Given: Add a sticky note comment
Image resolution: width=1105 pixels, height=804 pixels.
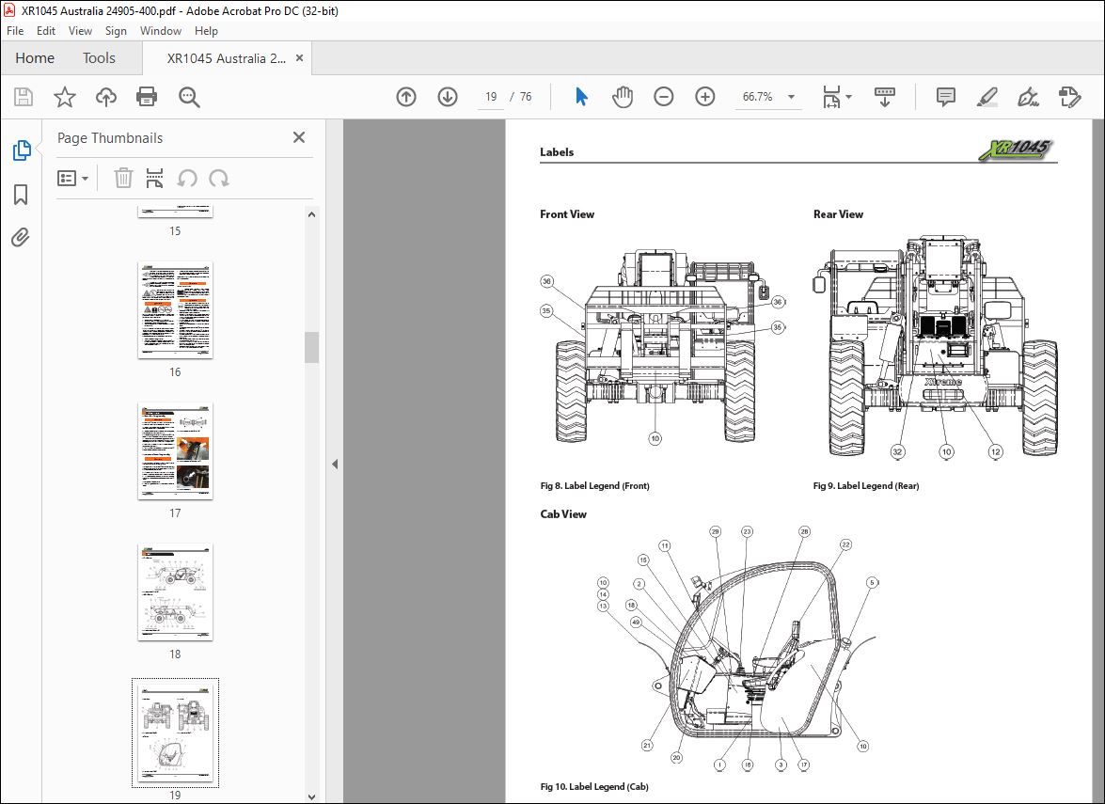Looking at the screenshot, I should click(x=946, y=97).
